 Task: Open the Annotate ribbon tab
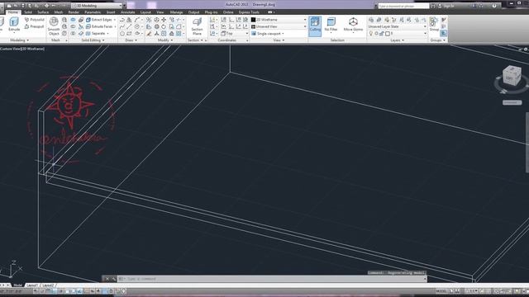pos(127,12)
